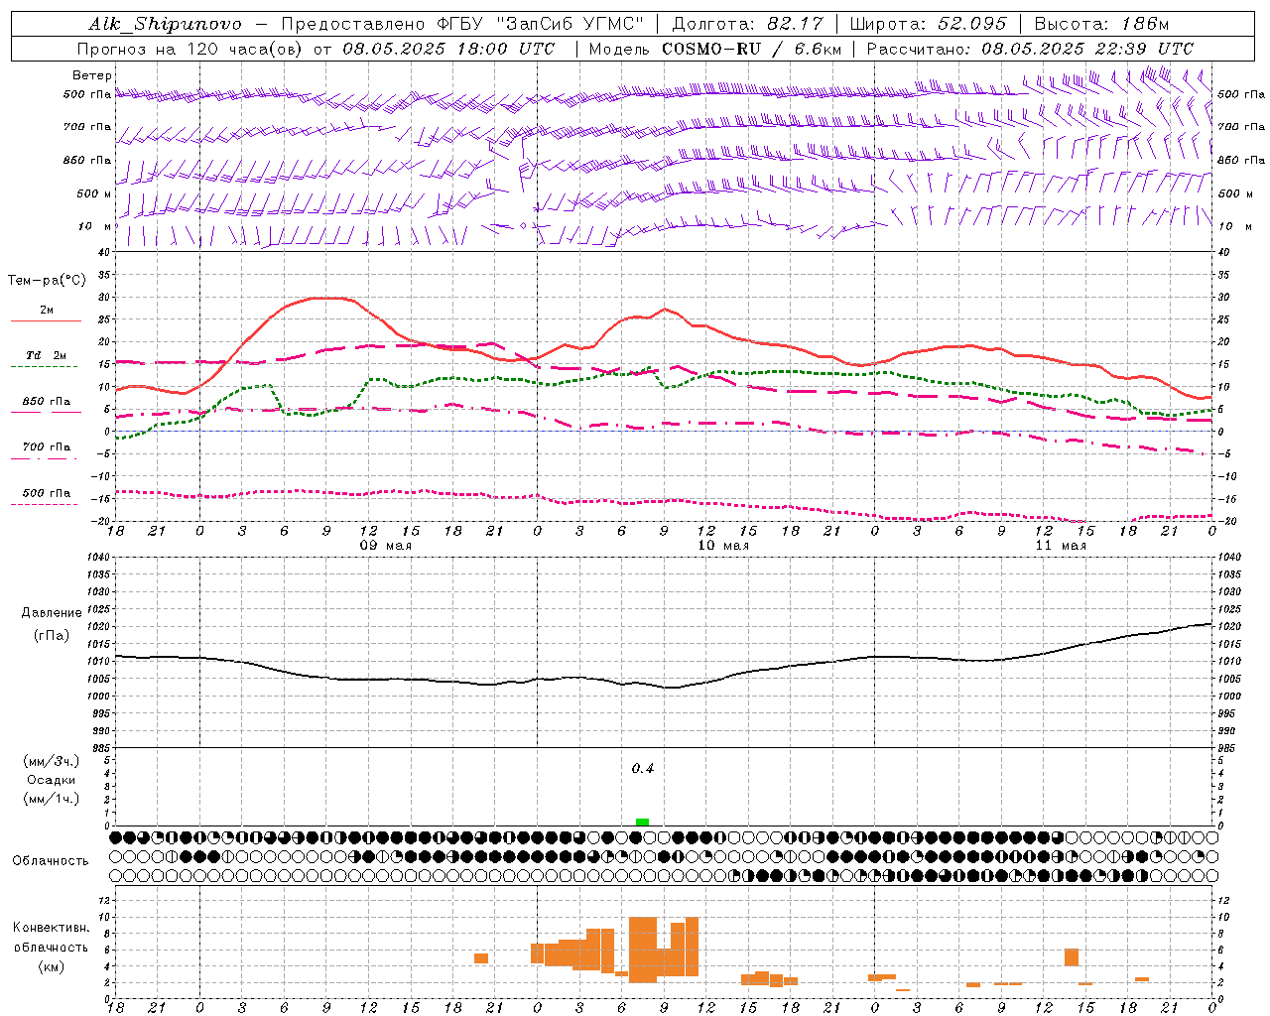Click the 500 гПа temperature legend entry
The image size is (1270, 1016).
click(47, 493)
